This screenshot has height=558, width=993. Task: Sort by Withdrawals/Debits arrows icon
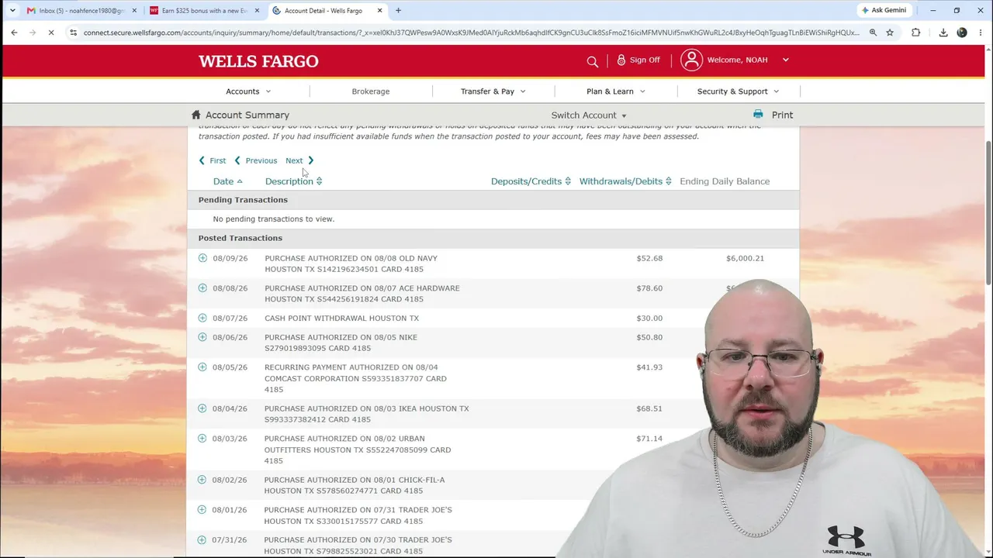[x=669, y=181]
